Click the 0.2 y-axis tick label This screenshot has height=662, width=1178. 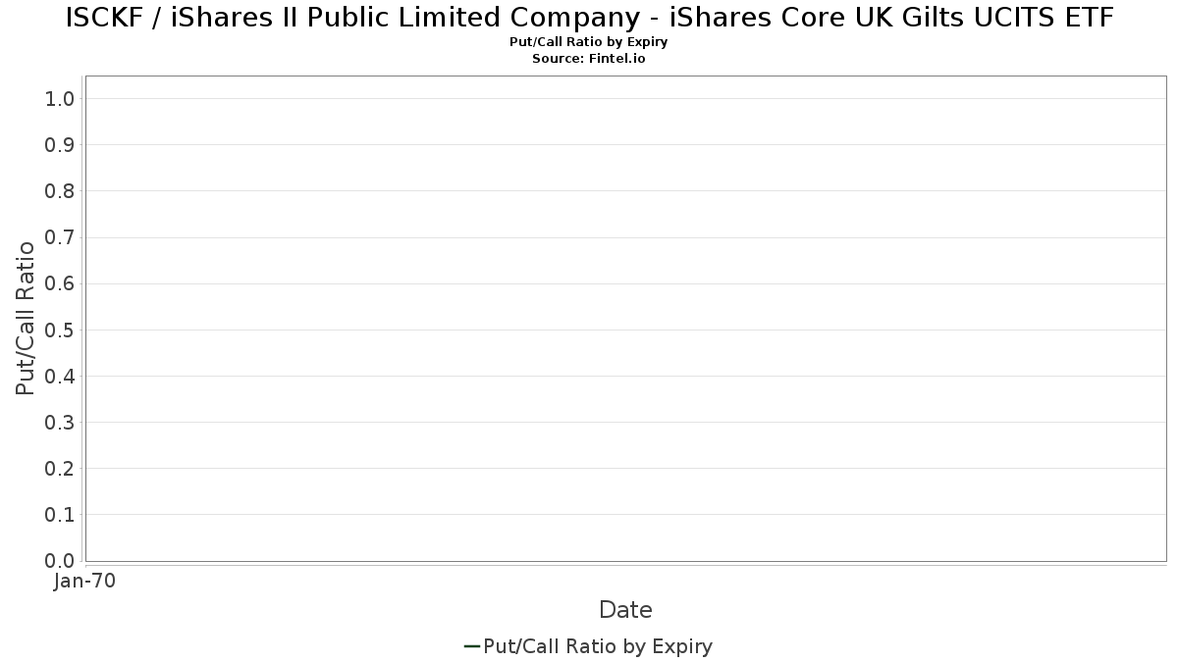[x=60, y=469]
